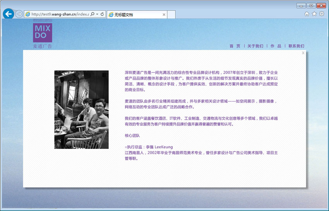This screenshot has height=211, width=329.
Task: Click the address bar URL field
Action: 60,14
